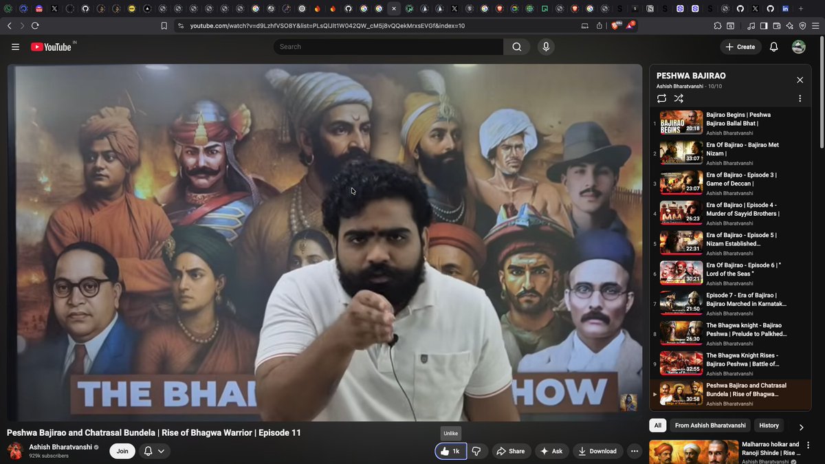
Task: Close the current active tab
Action: pyautogui.click(x=393, y=9)
